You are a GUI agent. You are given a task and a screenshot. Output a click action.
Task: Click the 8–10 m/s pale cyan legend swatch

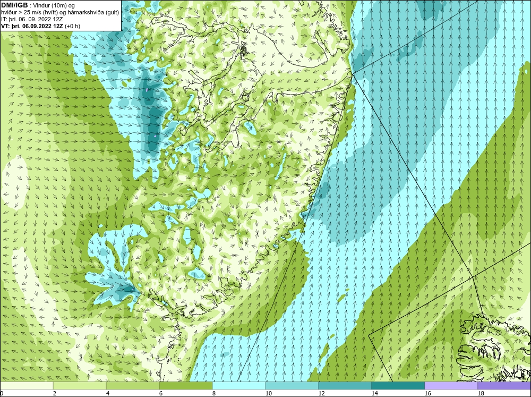pos(239,385)
